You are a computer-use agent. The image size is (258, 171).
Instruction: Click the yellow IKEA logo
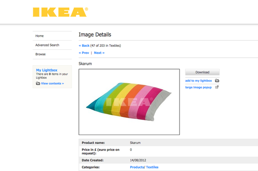[60, 12]
